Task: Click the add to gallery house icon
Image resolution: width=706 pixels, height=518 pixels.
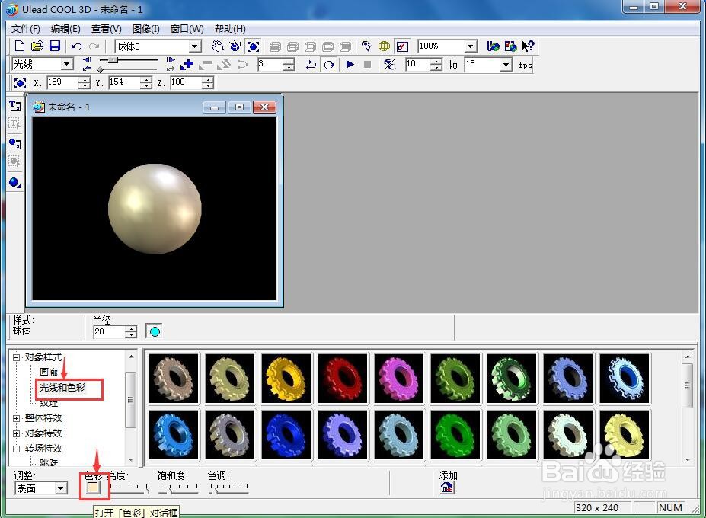Action: pos(447,488)
